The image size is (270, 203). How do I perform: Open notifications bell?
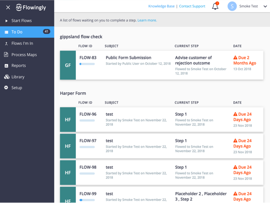click(215, 6)
